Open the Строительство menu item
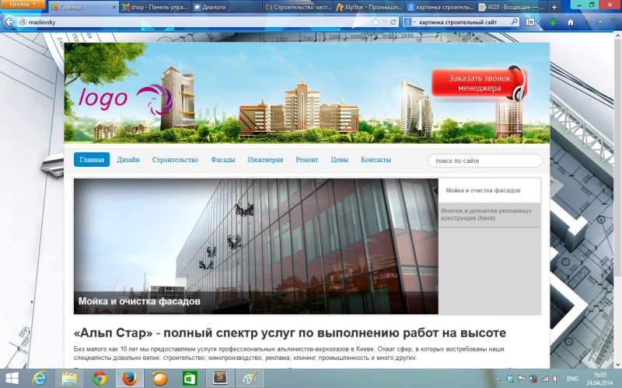The height and width of the screenshot is (388, 622). pos(175,160)
